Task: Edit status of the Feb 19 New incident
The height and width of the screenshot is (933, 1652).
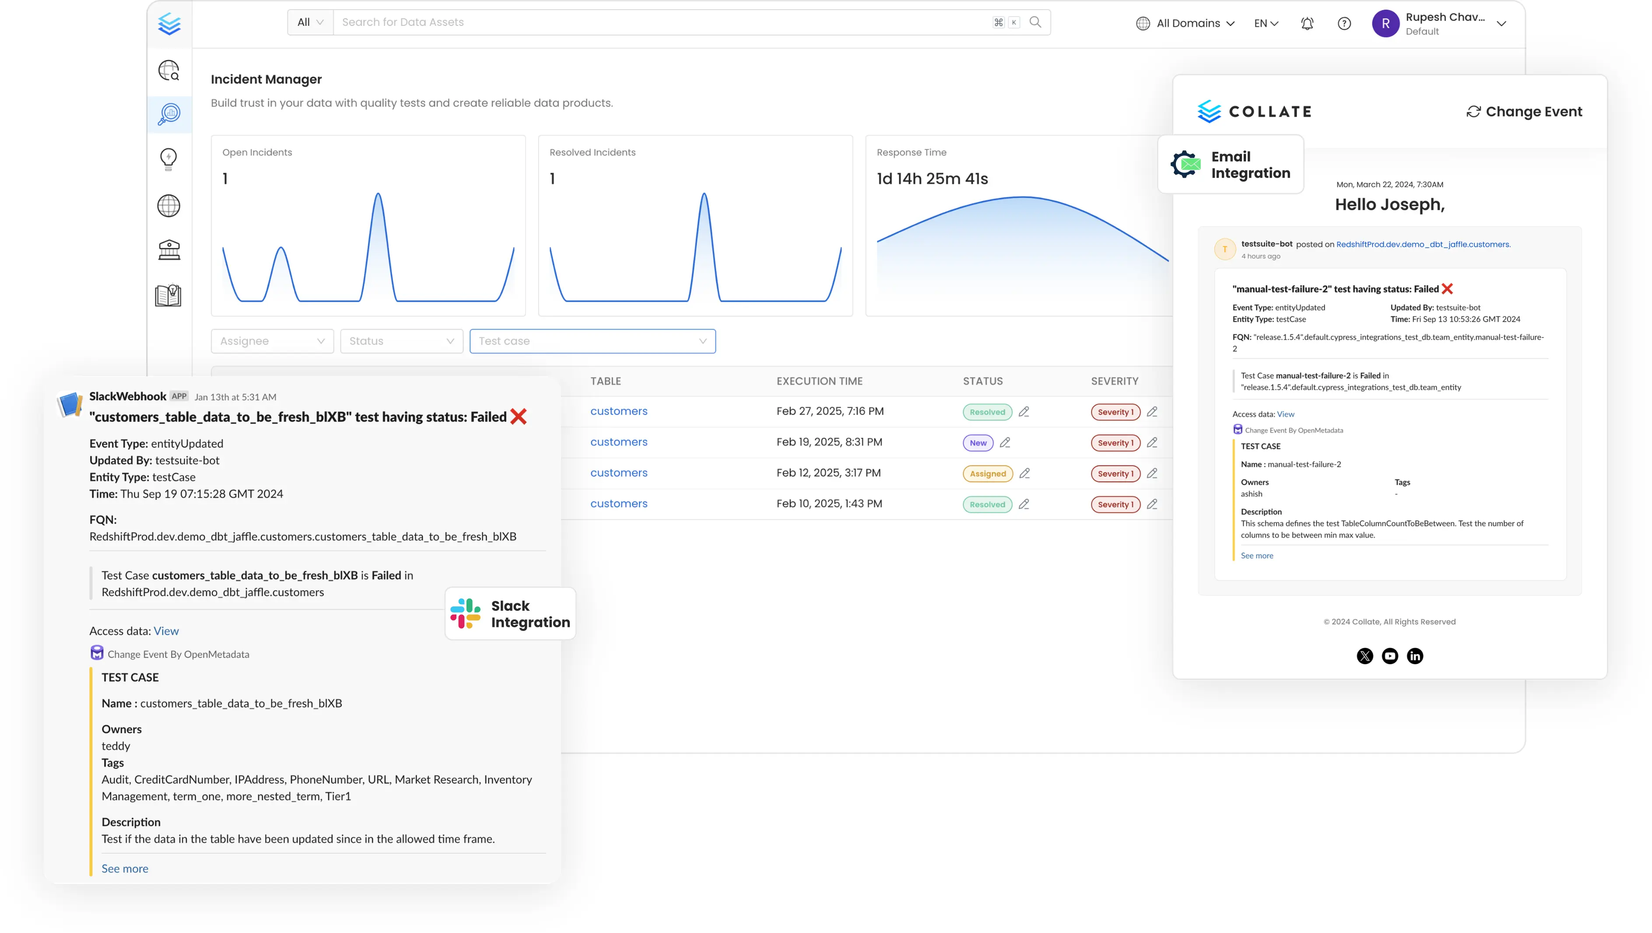Action: pyautogui.click(x=1005, y=443)
